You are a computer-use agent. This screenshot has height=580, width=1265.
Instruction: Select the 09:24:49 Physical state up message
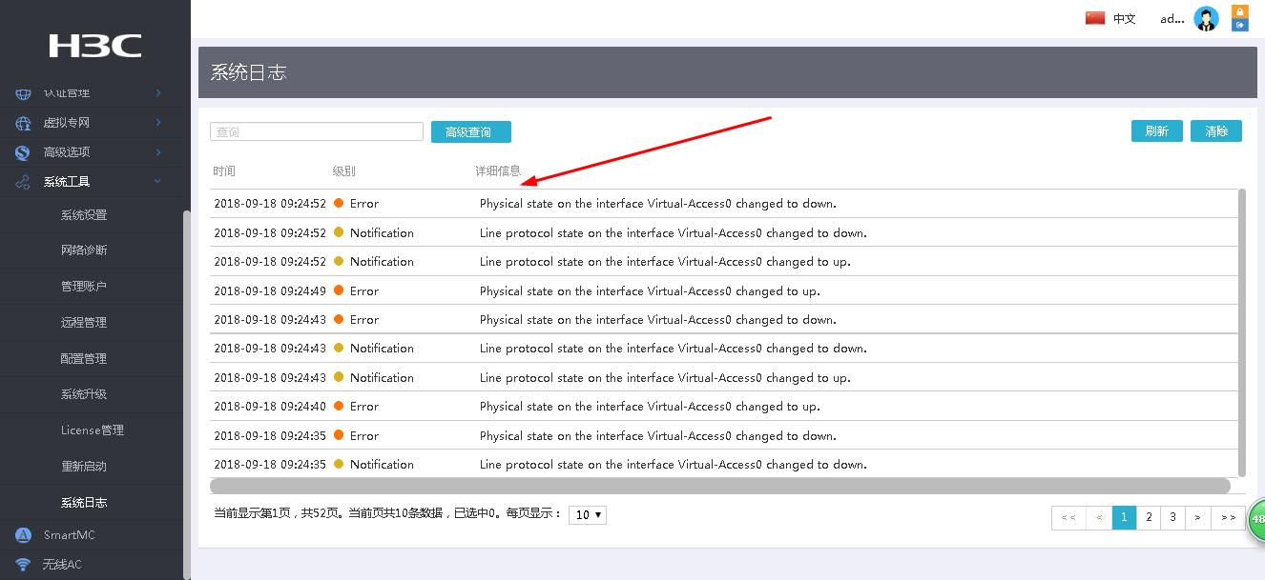650,290
